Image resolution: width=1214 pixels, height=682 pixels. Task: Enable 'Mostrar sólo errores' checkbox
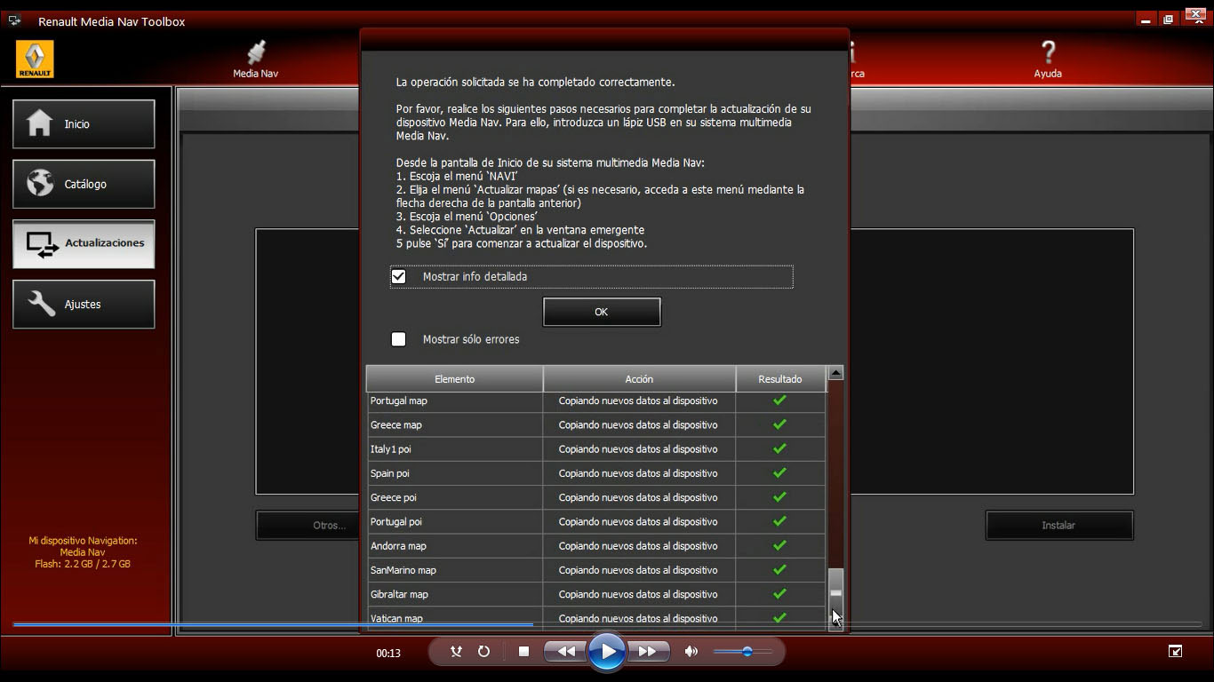coord(399,339)
